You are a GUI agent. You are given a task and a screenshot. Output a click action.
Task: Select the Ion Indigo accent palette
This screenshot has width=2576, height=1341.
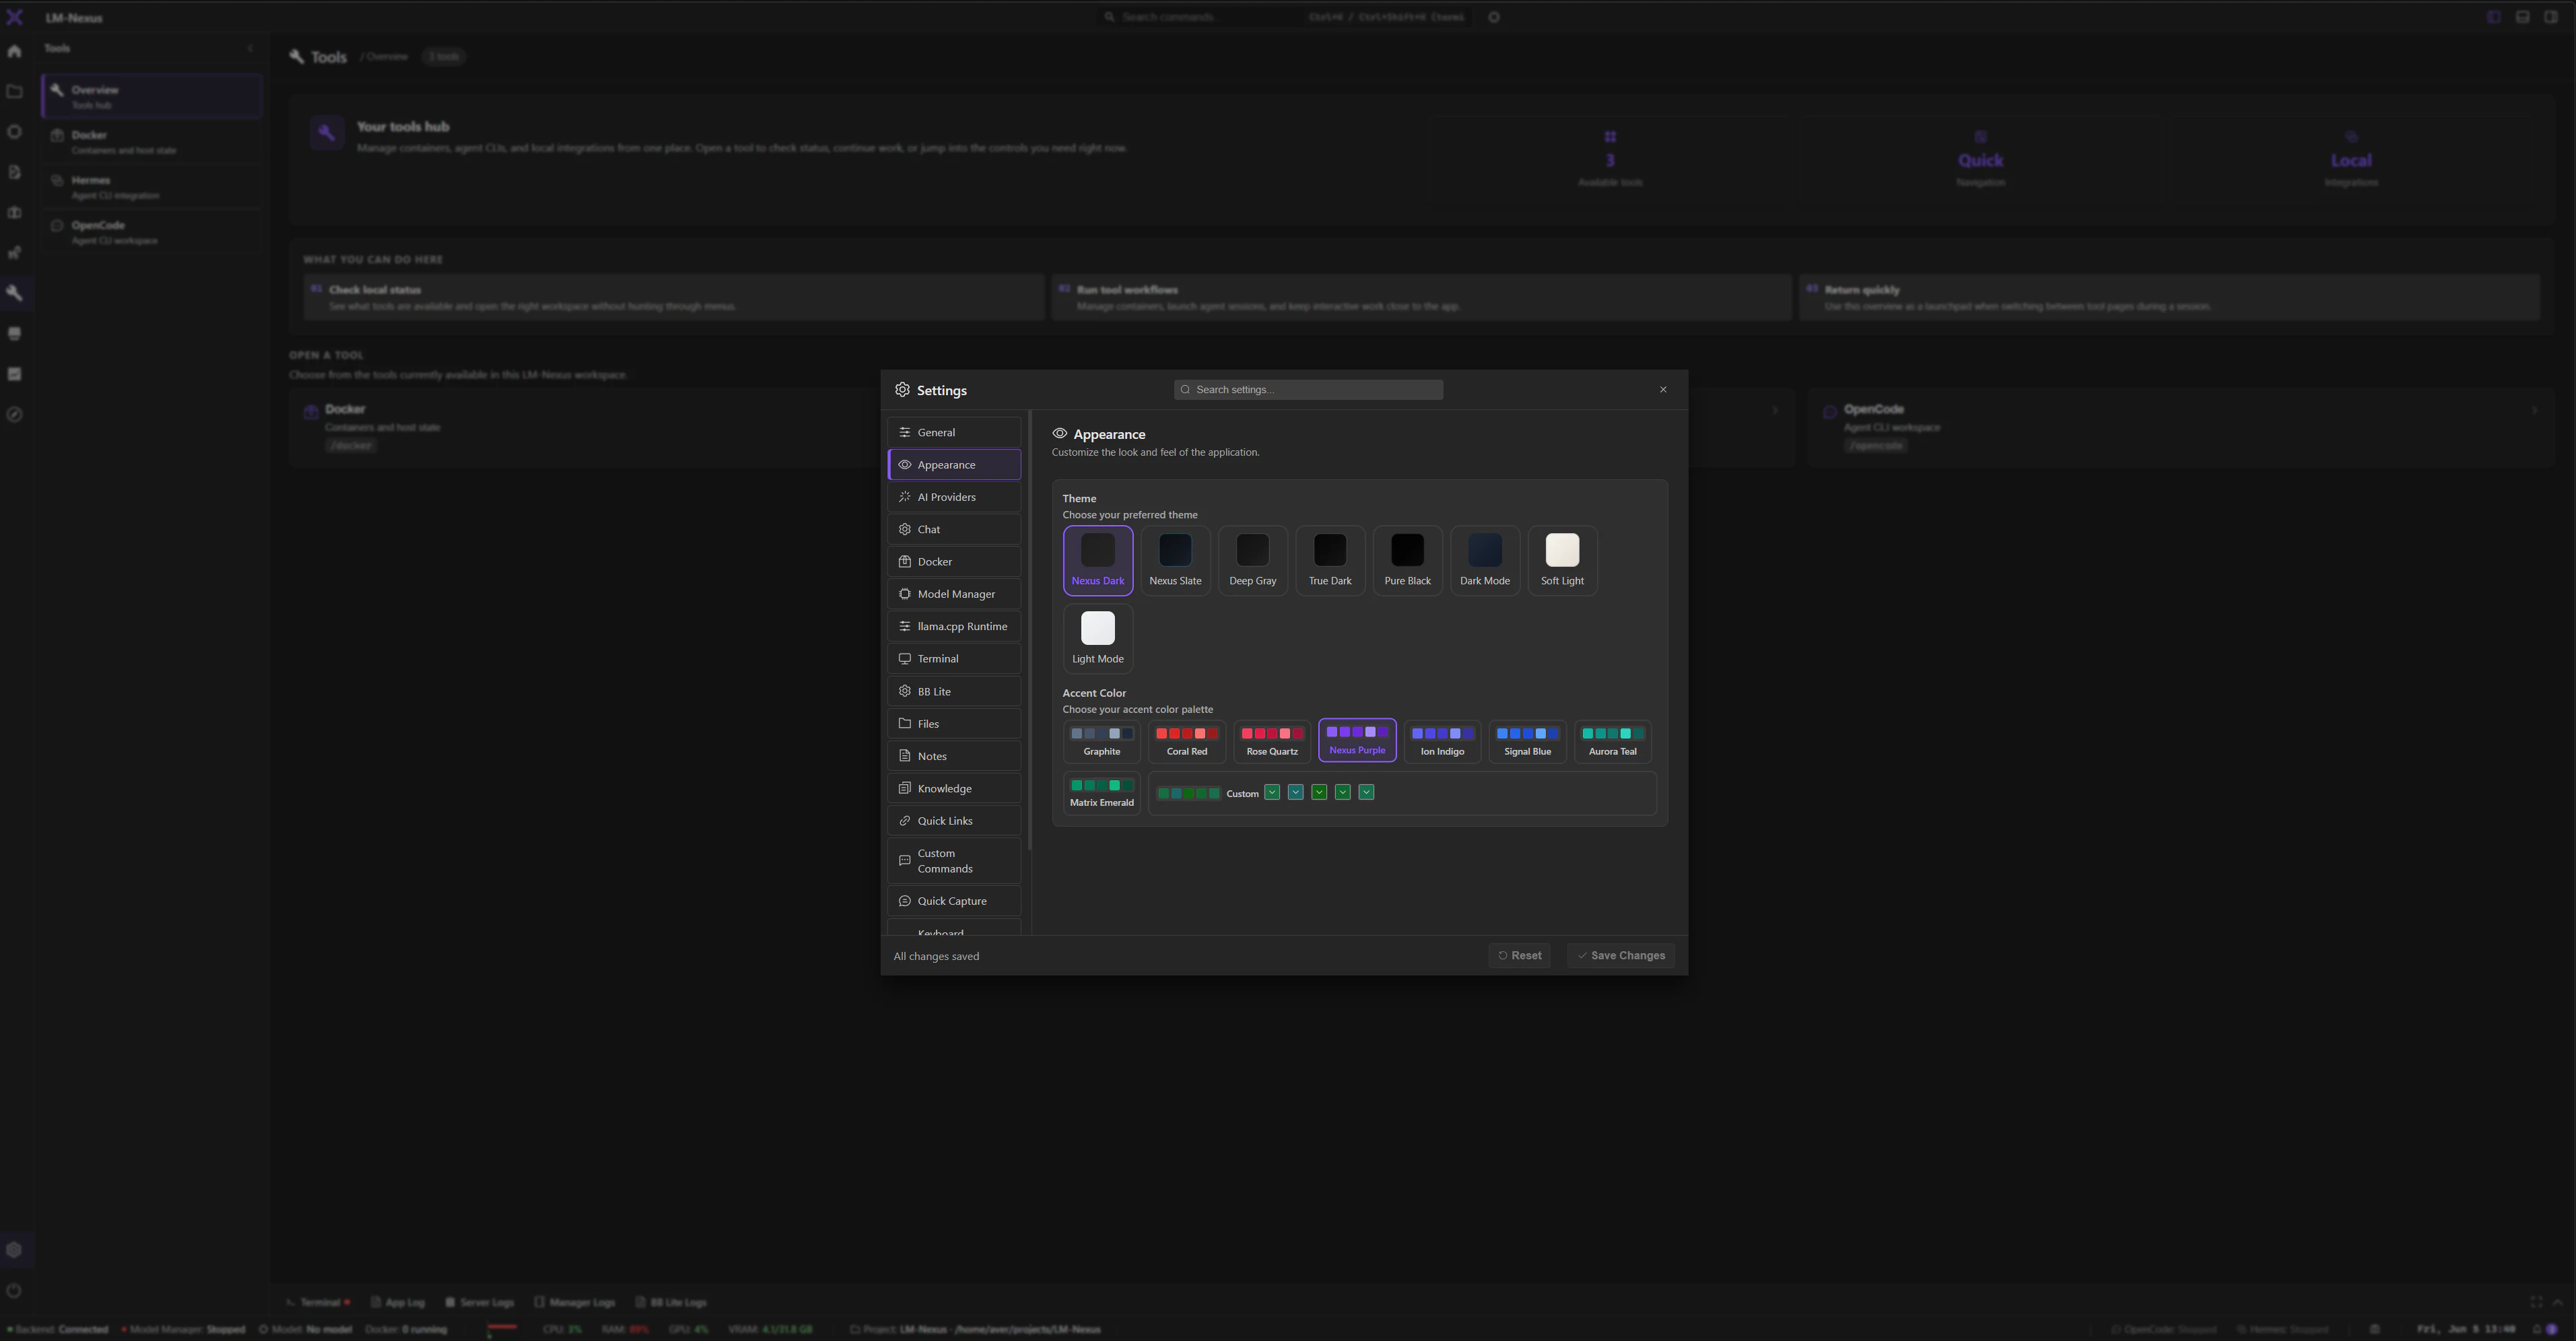click(1442, 742)
